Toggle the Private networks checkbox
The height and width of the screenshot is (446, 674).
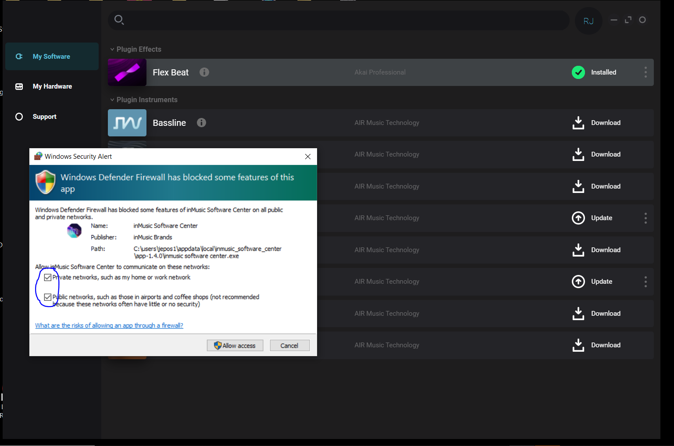tap(48, 277)
